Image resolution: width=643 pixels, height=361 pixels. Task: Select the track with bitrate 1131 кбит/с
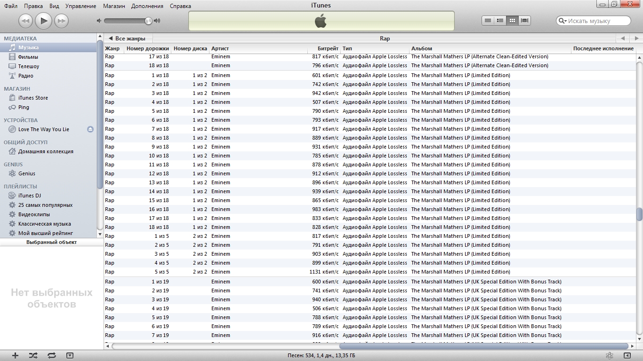coord(370,272)
